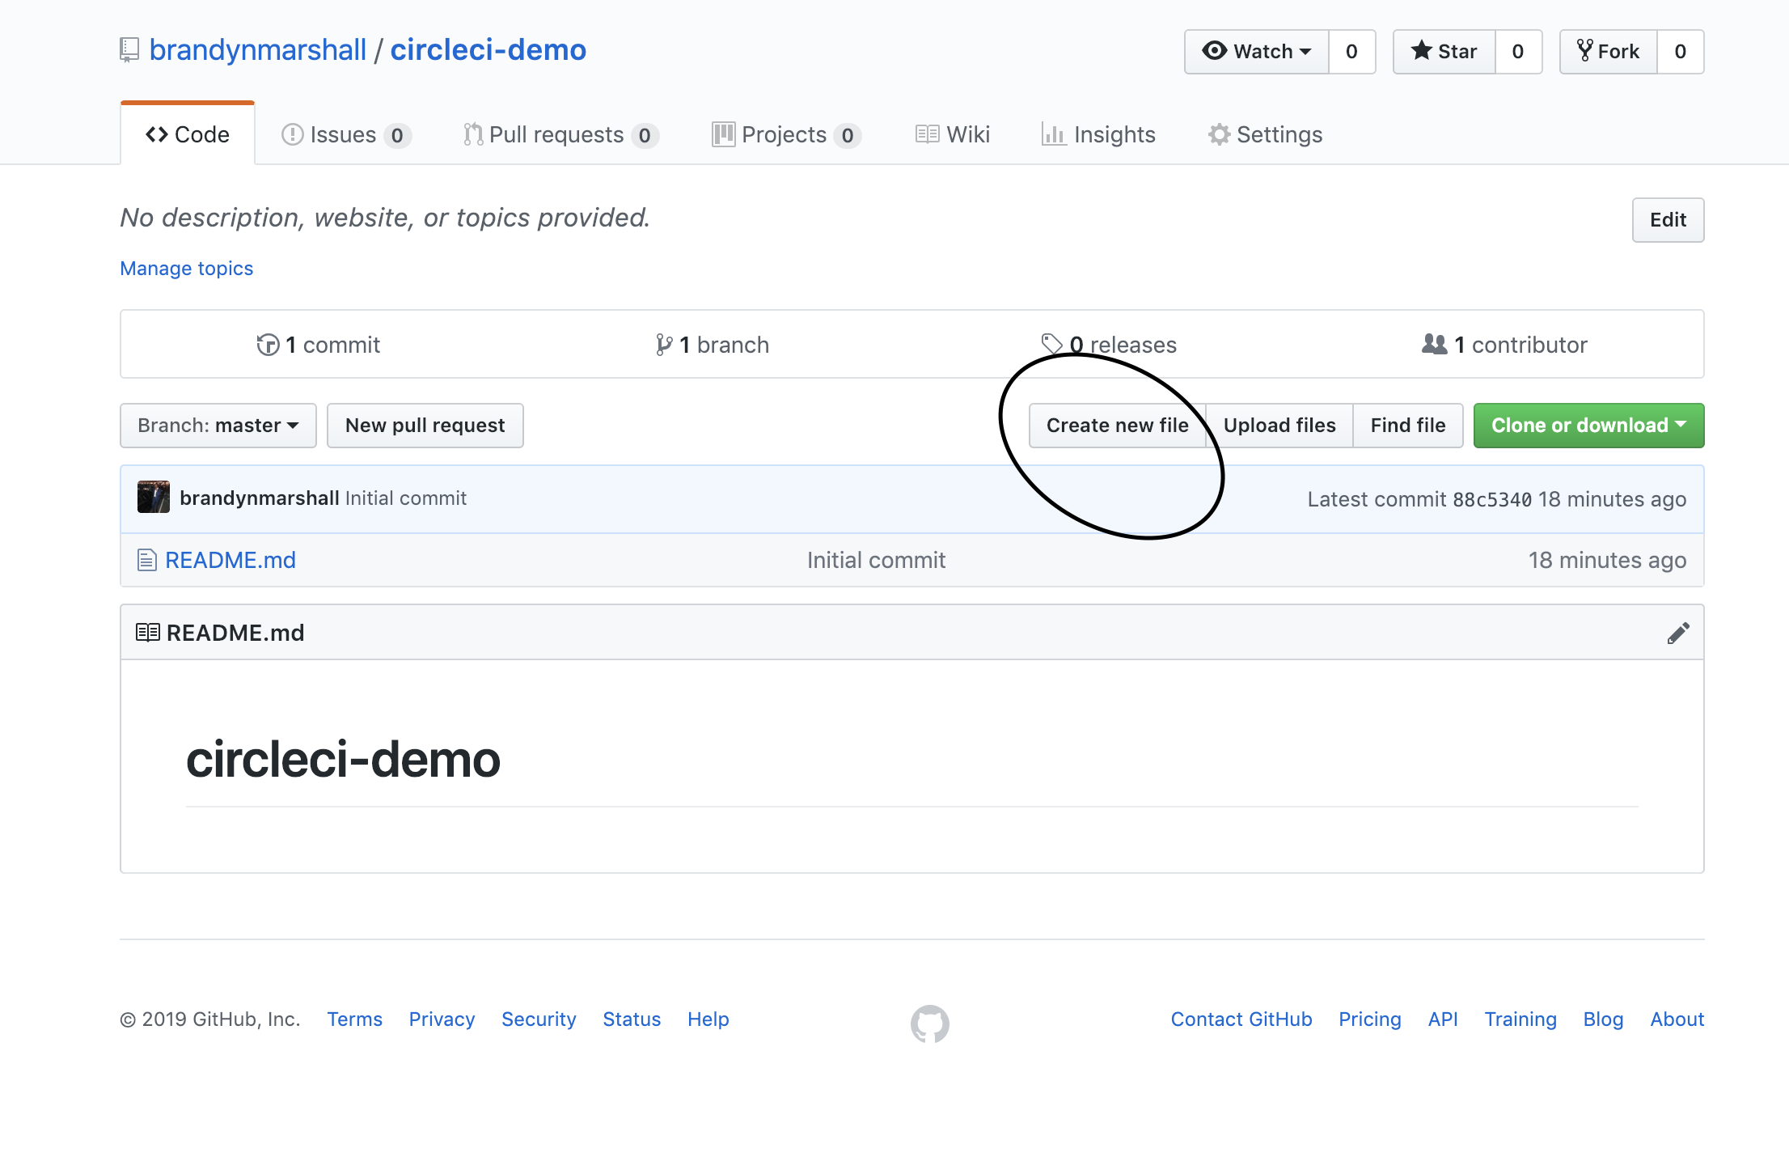
Task: Click the brandynmarshall avatar in the commit row
Action: 154,498
